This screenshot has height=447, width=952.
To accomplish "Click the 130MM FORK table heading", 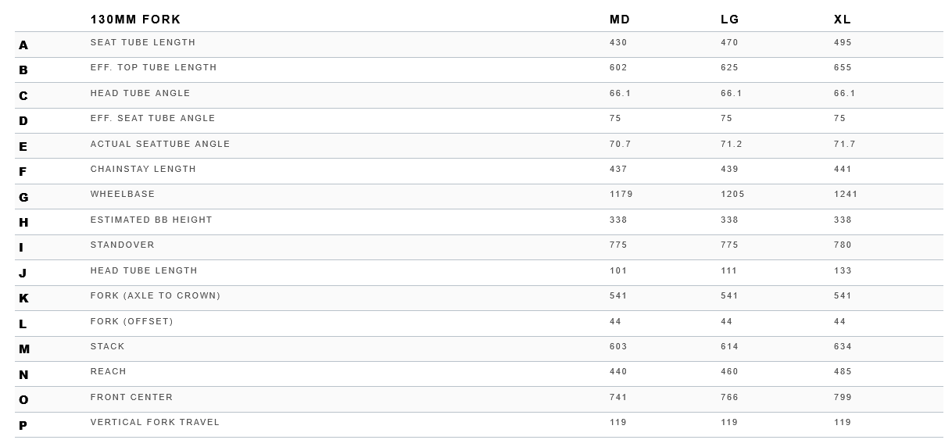I will tap(135, 20).
